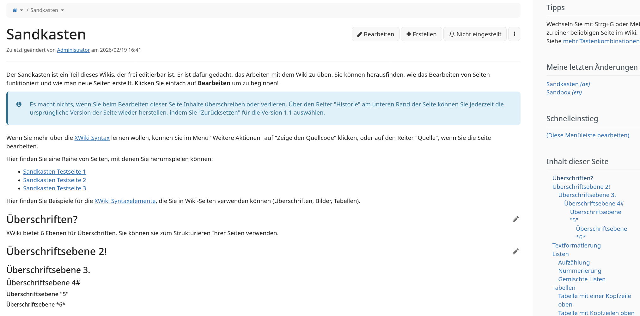Click the info icon in blue notice box

pyautogui.click(x=19, y=104)
